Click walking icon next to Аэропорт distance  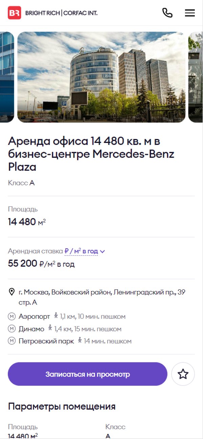pos(56,316)
